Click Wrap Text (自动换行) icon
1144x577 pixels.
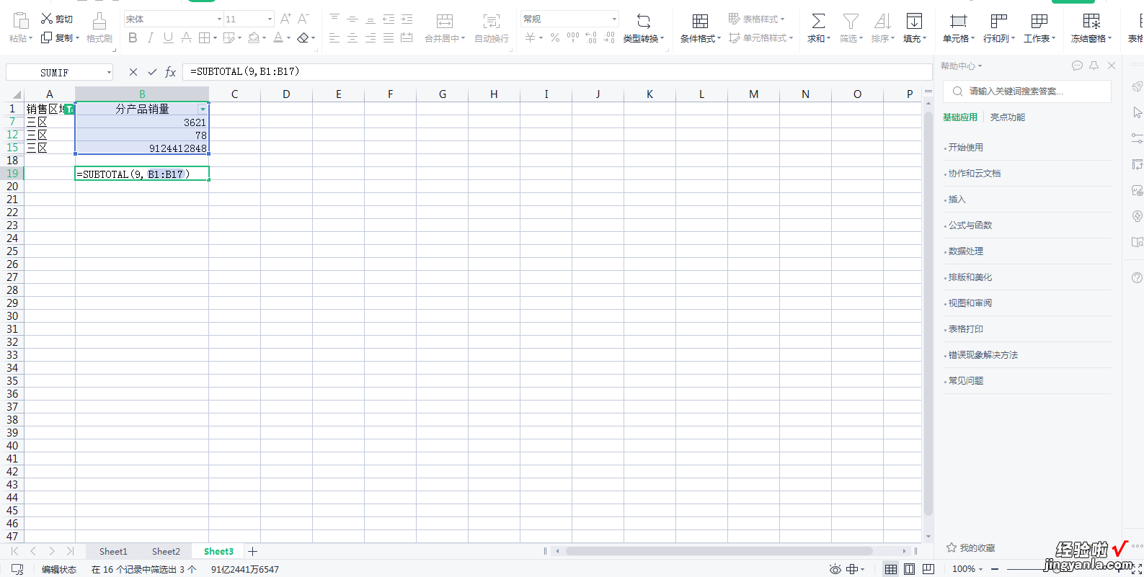click(x=492, y=21)
